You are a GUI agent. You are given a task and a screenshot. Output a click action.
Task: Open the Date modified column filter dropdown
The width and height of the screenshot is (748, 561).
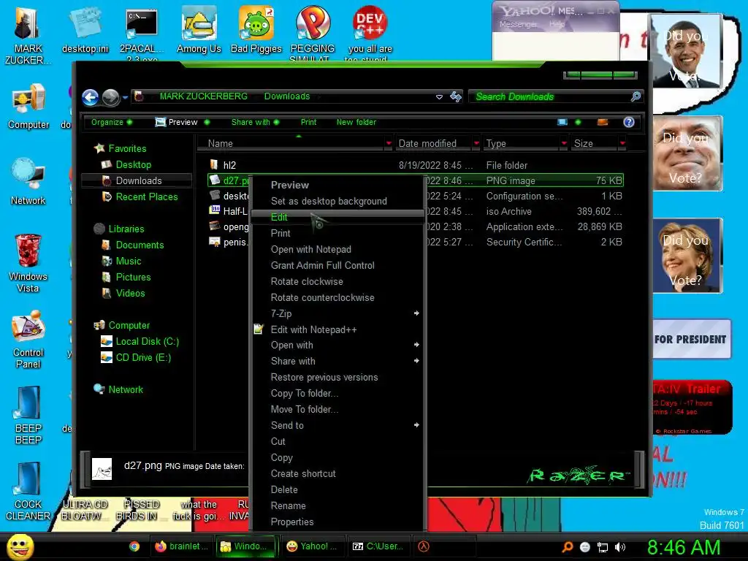[476, 143]
